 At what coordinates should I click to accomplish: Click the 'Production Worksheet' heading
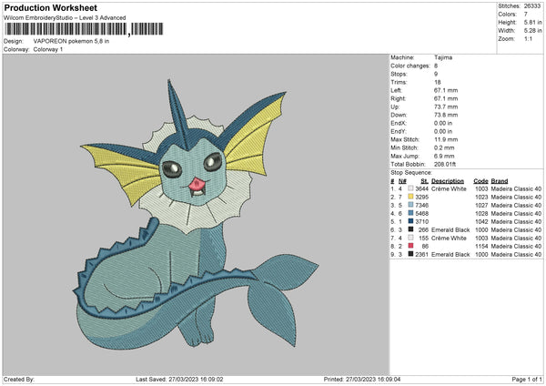[x=50, y=8]
